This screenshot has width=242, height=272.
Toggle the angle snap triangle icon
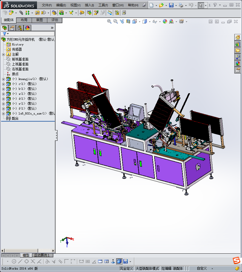94,261
